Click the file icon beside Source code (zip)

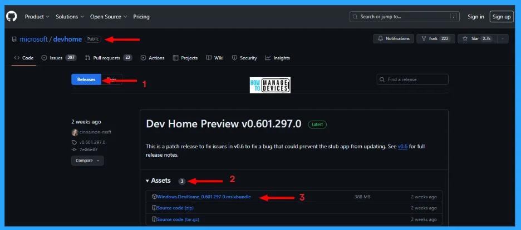(154, 208)
